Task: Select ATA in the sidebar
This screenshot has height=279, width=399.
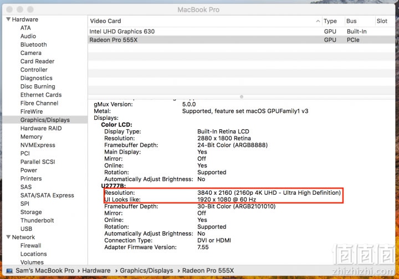Action: coord(25,28)
